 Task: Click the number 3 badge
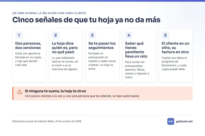pos(92,35)
